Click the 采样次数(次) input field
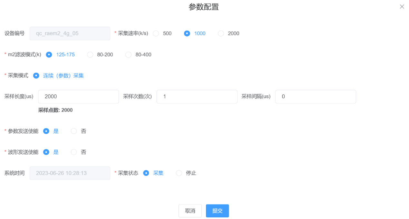The image size is (409, 219). (x=197, y=97)
